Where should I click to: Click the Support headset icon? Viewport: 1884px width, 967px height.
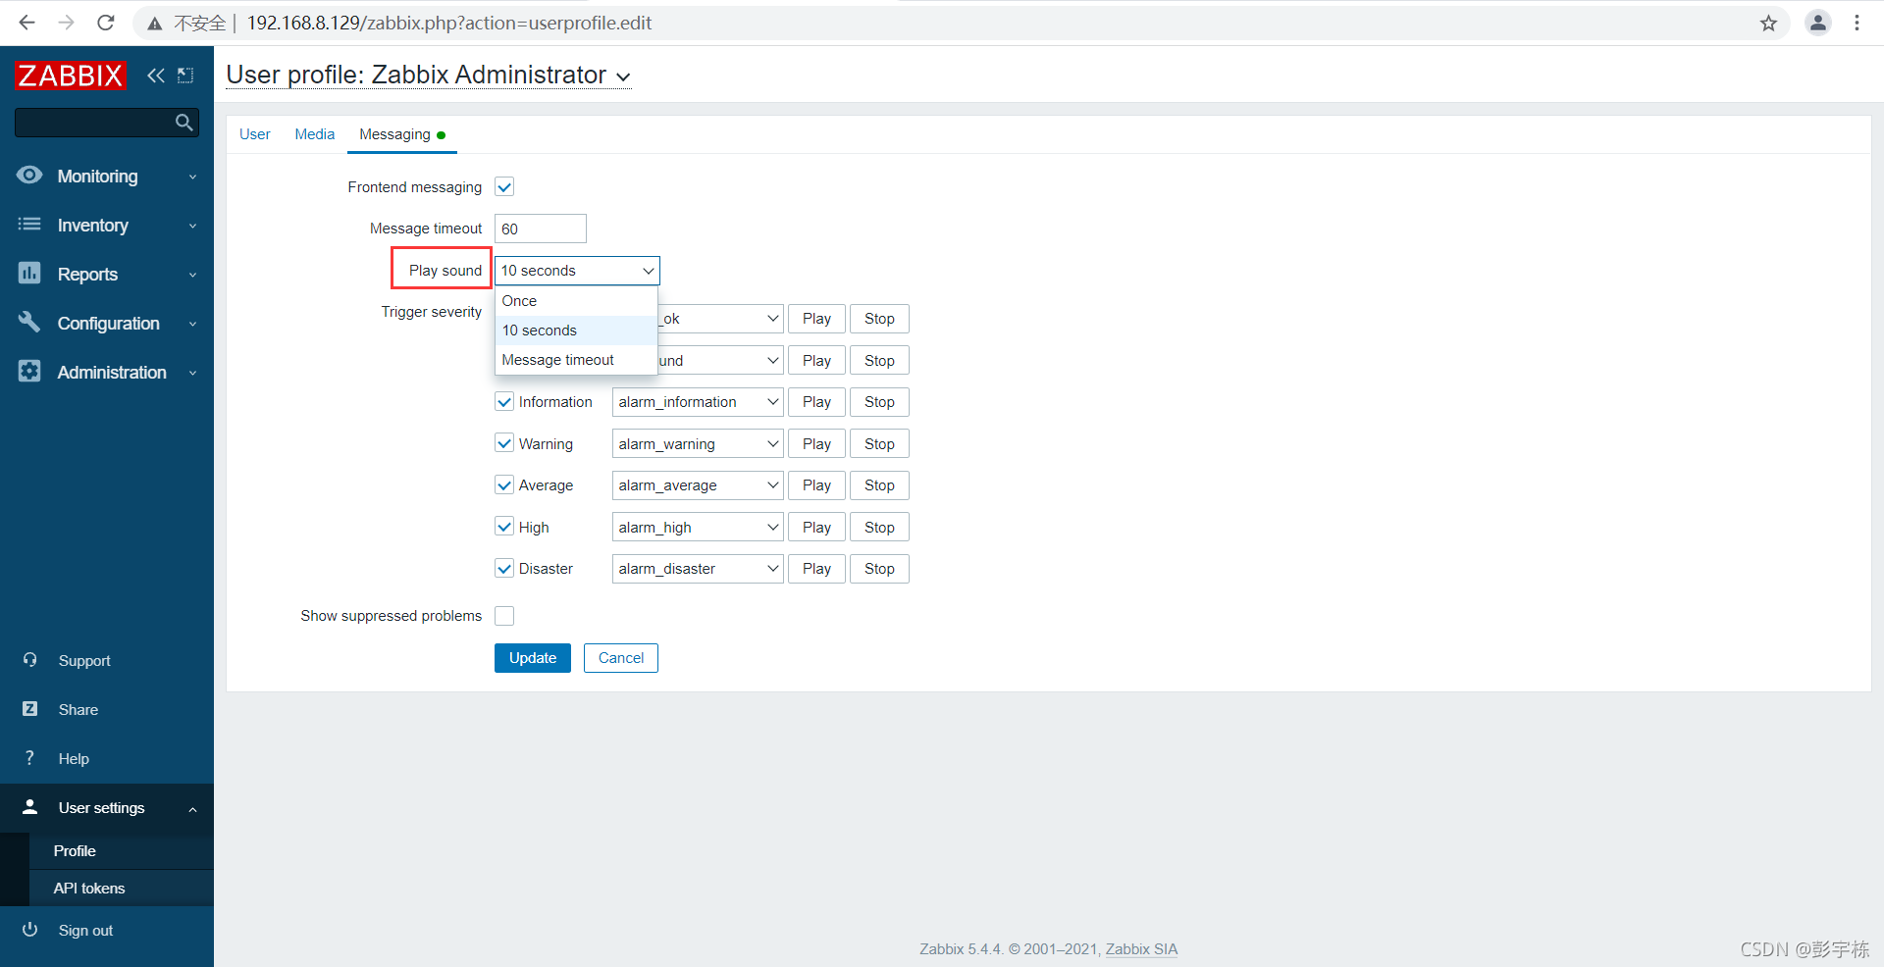29,660
